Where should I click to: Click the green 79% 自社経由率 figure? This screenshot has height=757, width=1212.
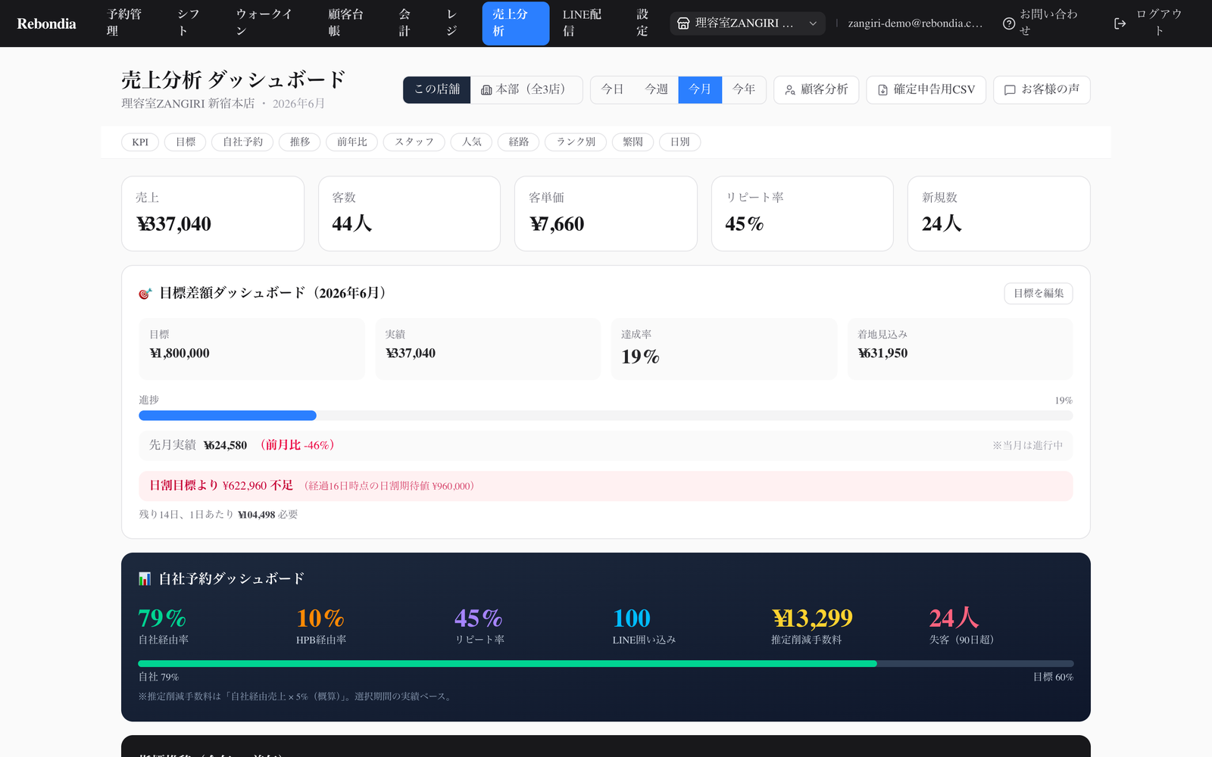point(162,618)
